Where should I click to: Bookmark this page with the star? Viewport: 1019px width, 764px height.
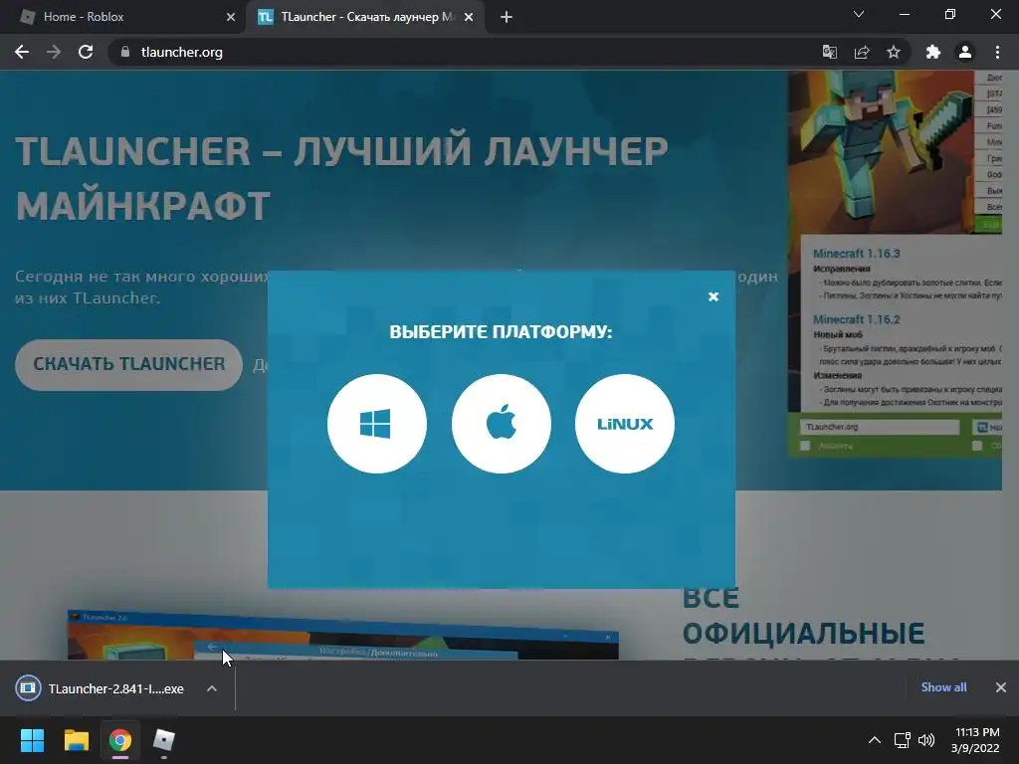coord(894,52)
